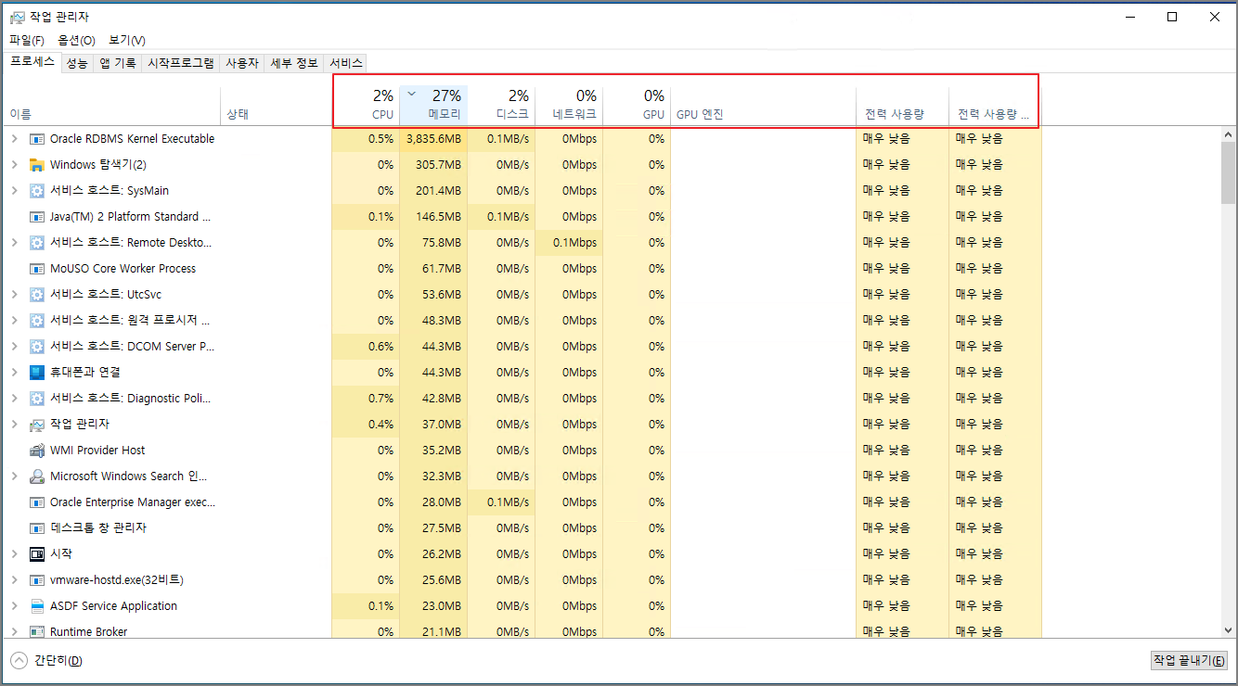Click the DCOM Server service host gear icon
Screen dimensions: 1238x686
point(37,347)
